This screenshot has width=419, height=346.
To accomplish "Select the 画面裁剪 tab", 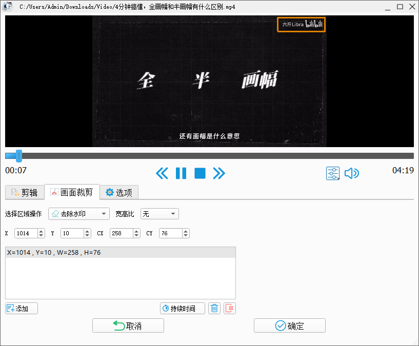I will click(72, 193).
